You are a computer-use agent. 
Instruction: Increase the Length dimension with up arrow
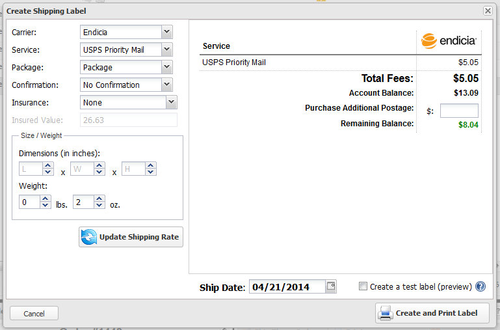[48, 165]
